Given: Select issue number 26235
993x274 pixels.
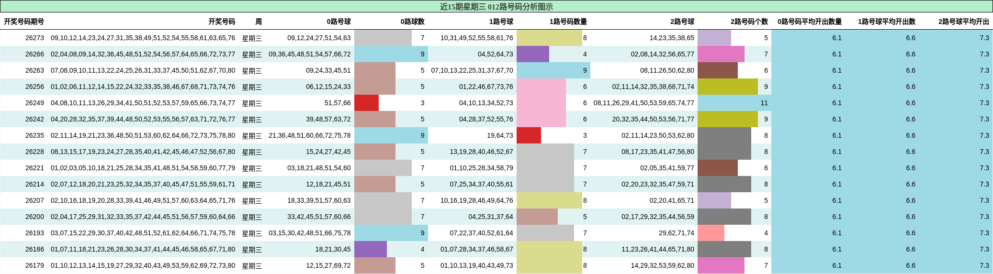Looking at the screenshot, I should pos(34,135).
